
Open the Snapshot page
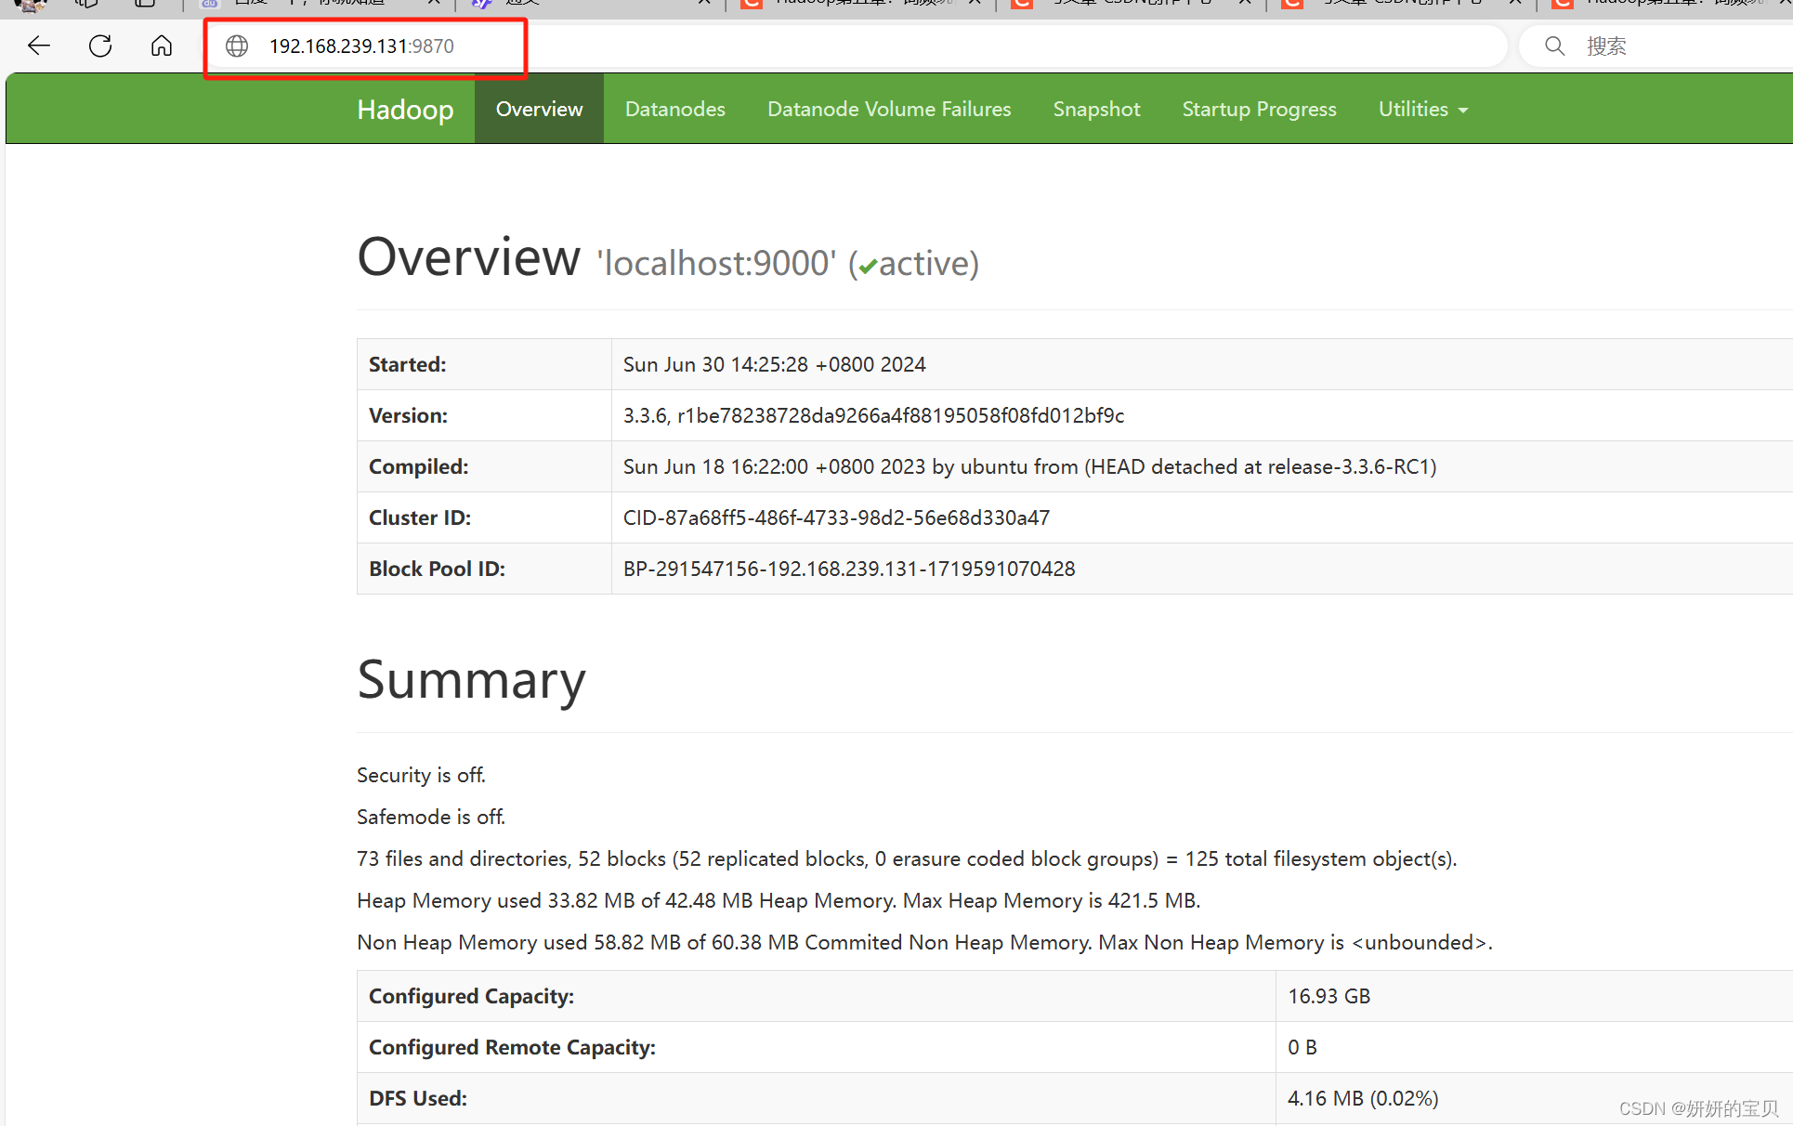[x=1096, y=110]
